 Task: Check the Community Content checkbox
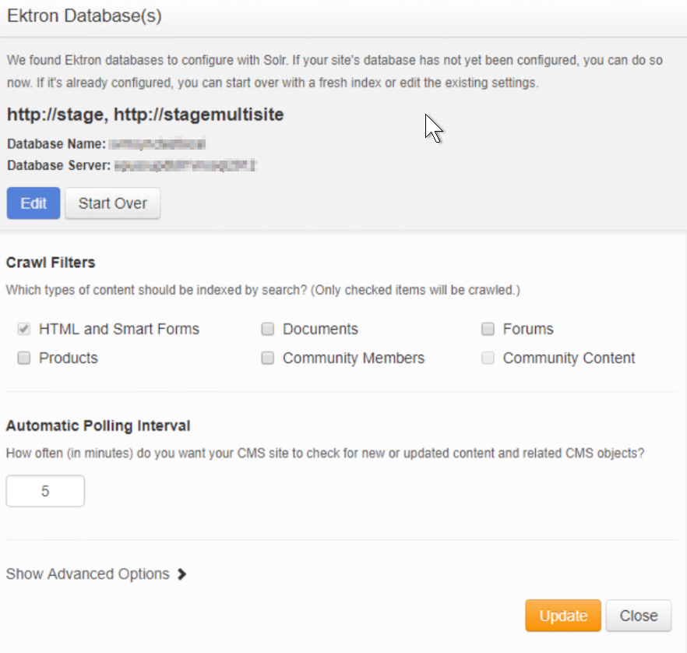tap(488, 358)
